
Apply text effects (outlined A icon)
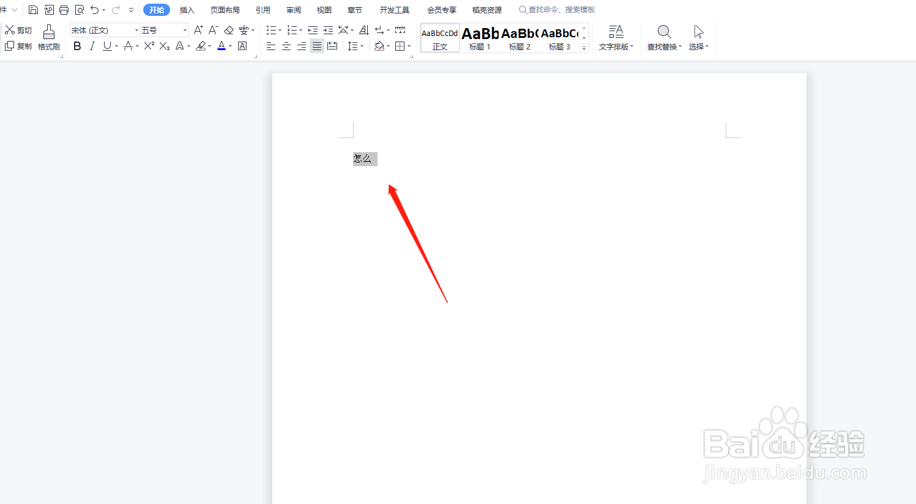179,46
